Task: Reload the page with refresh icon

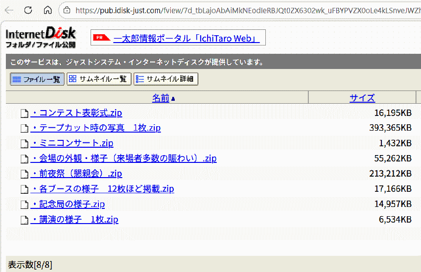Action: point(28,10)
